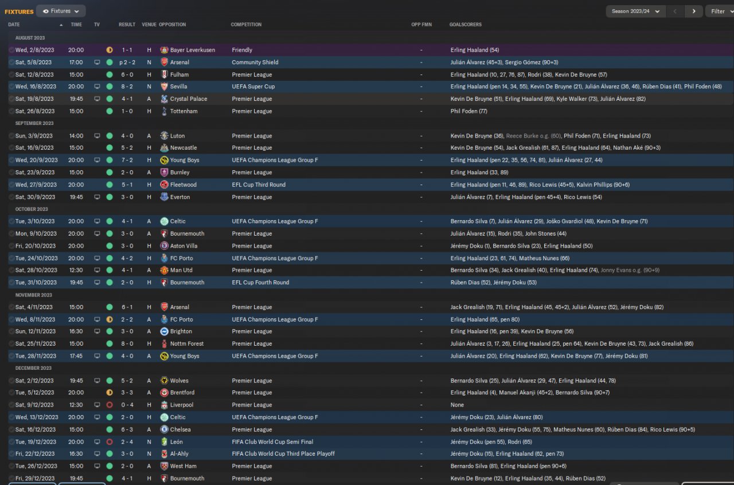Toggle the tick on the Fulham row
Image resolution: width=734 pixels, height=485 pixels.
click(11, 75)
